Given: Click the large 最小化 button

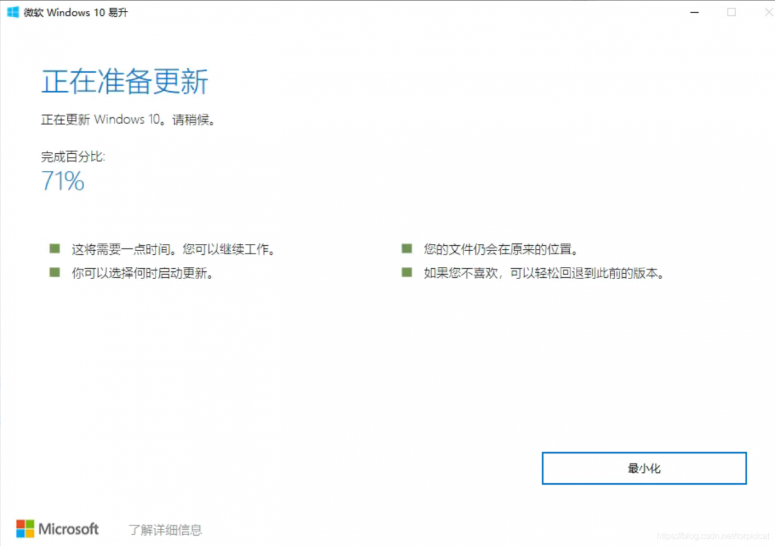Looking at the screenshot, I should (644, 468).
